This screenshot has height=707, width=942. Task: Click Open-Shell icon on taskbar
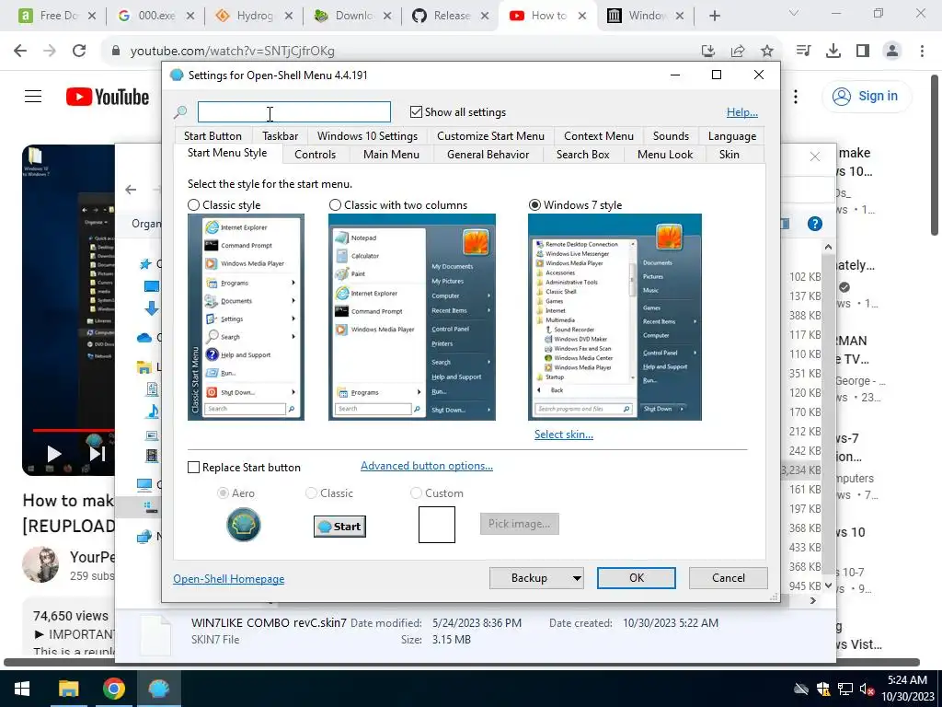pyautogui.click(x=158, y=689)
